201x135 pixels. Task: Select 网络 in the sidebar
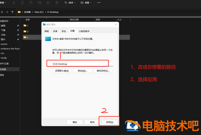pyautogui.click(x=2, y=75)
